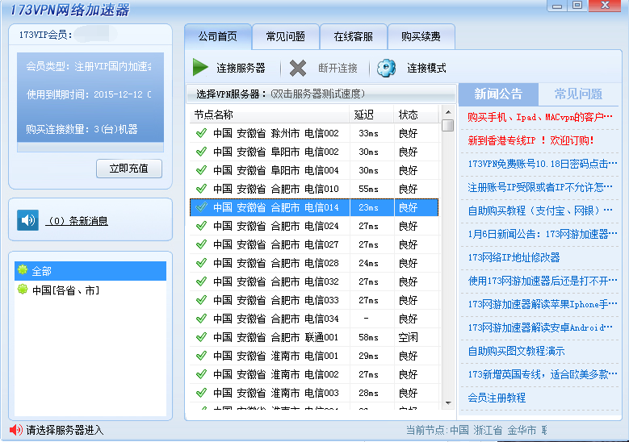Click server list scrollbar down arrow
629x442 pixels.
click(x=448, y=403)
